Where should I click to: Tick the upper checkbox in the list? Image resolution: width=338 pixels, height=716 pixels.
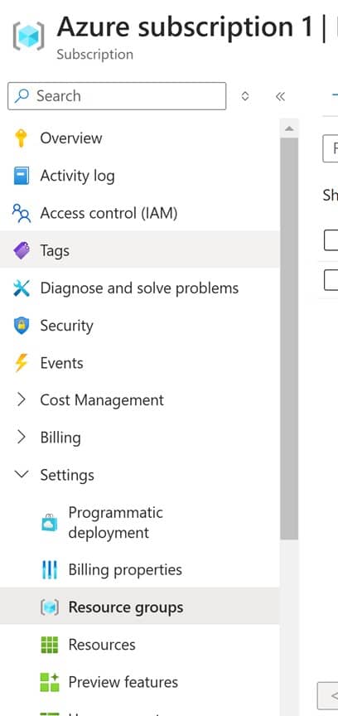[331, 240]
